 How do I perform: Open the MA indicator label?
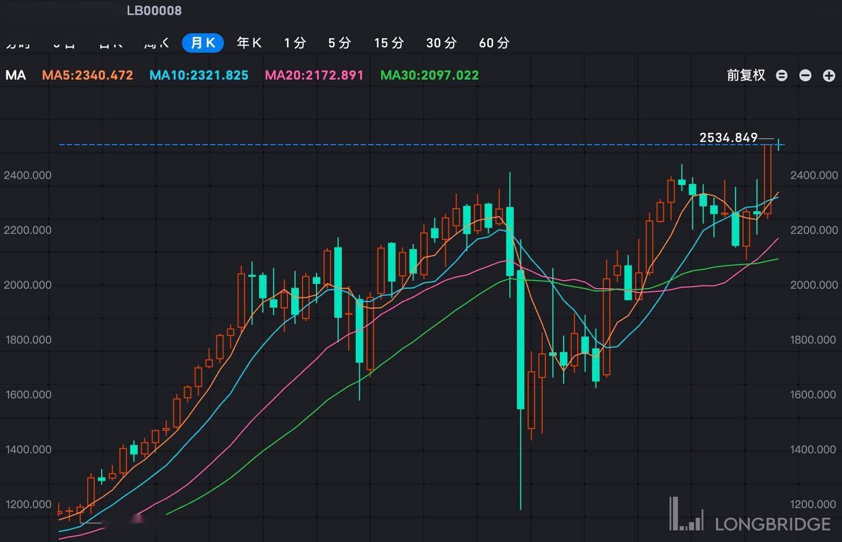(16, 75)
